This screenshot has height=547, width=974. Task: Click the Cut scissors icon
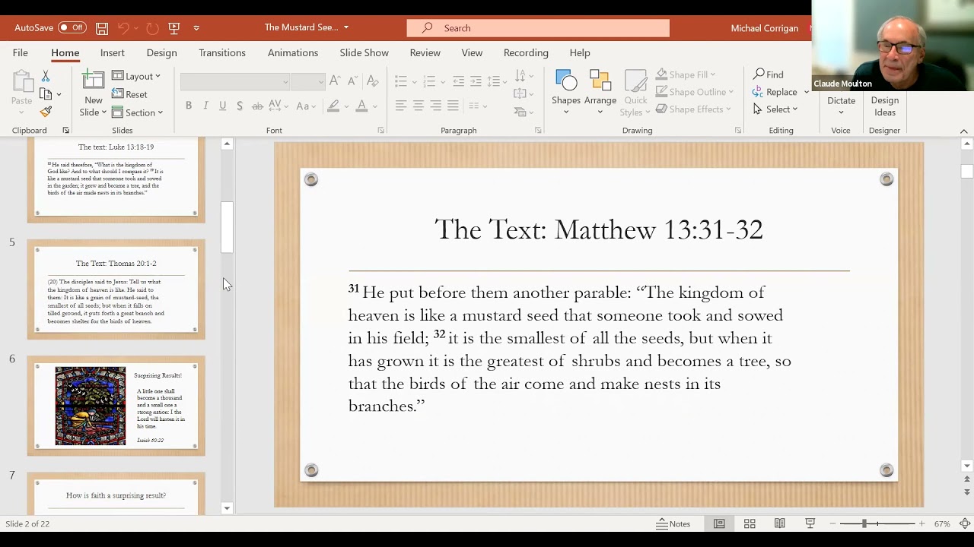[x=46, y=76]
